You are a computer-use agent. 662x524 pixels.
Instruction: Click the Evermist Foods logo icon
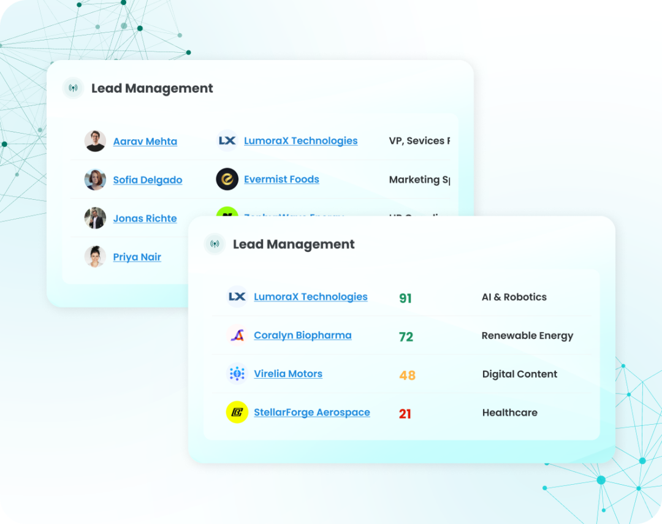tap(227, 179)
